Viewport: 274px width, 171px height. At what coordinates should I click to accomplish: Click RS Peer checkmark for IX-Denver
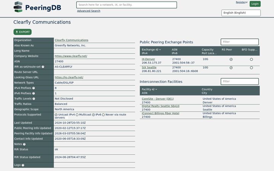[x=231, y=60]
